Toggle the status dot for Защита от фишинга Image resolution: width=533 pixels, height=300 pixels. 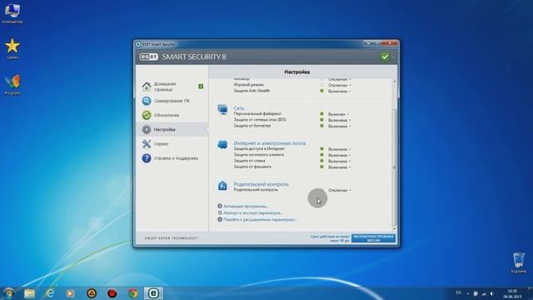click(x=321, y=167)
